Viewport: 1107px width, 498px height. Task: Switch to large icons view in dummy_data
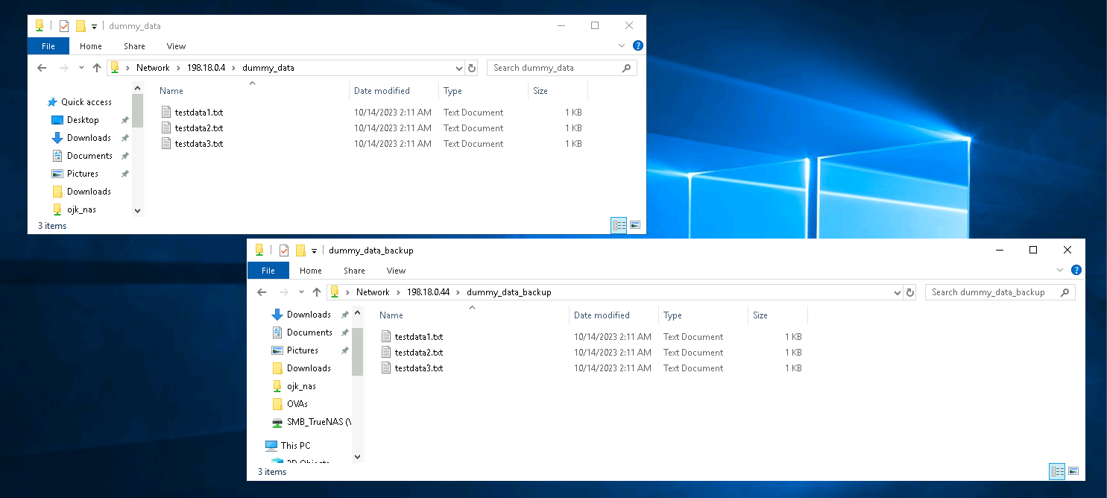(636, 225)
